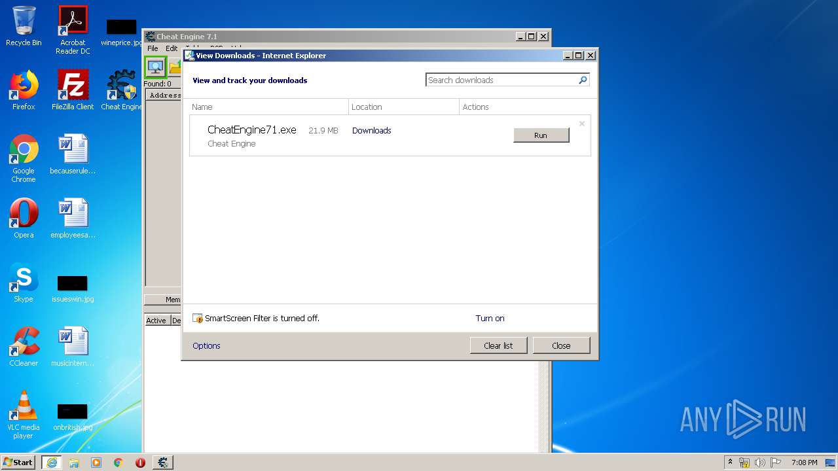Image resolution: width=838 pixels, height=471 pixels.
Task: Sort downloads by the Location column
Action: [404, 107]
